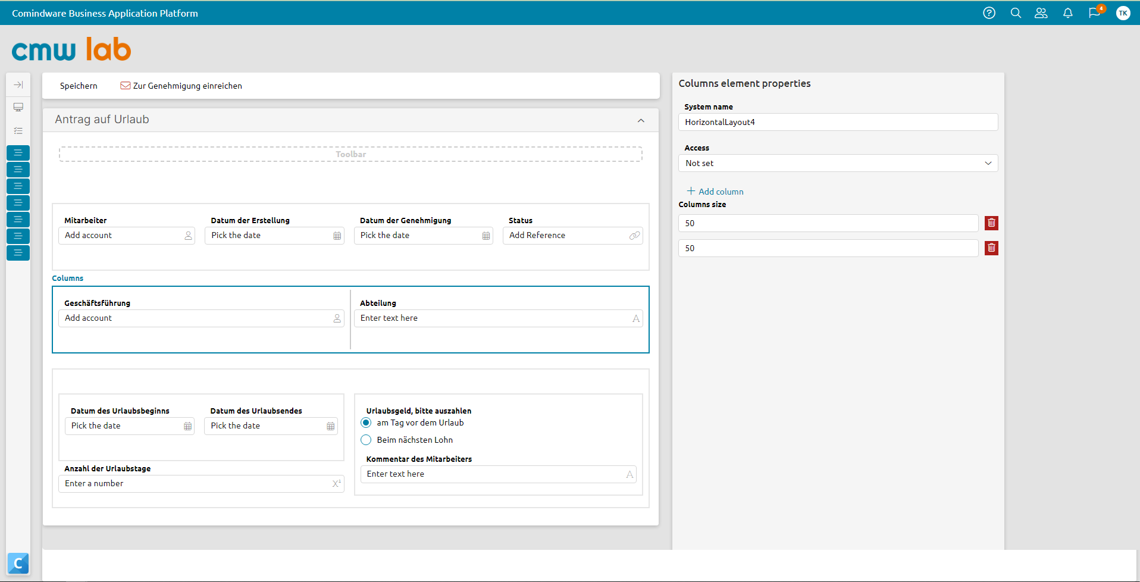Image resolution: width=1140 pixels, height=582 pixels.
Task: Click the System name input HorizontalLayout4
Action: pos(838,122)
